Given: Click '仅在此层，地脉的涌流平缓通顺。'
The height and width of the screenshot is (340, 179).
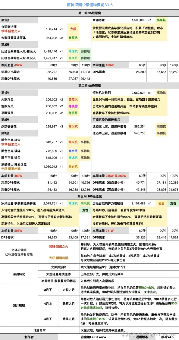Looking at the screenshot, I should [103, 330].
